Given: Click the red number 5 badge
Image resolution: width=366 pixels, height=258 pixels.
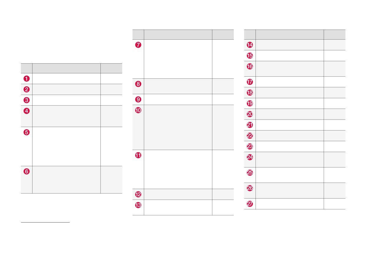Looking at the screenshot, I should tap(27, 132).
